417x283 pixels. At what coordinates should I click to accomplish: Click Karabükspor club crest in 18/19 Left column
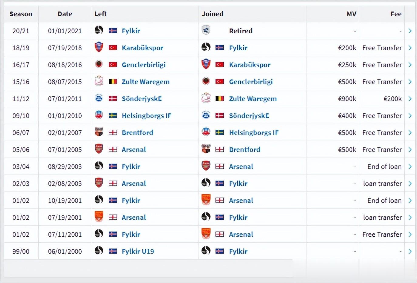tap(99, 47)
